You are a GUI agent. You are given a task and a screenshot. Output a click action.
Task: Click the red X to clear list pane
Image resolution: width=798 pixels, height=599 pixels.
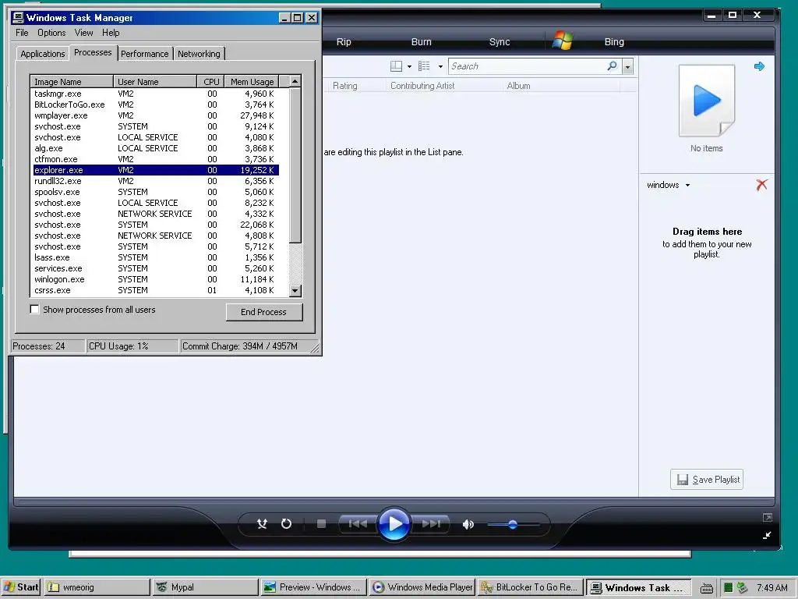coord(761,184)
